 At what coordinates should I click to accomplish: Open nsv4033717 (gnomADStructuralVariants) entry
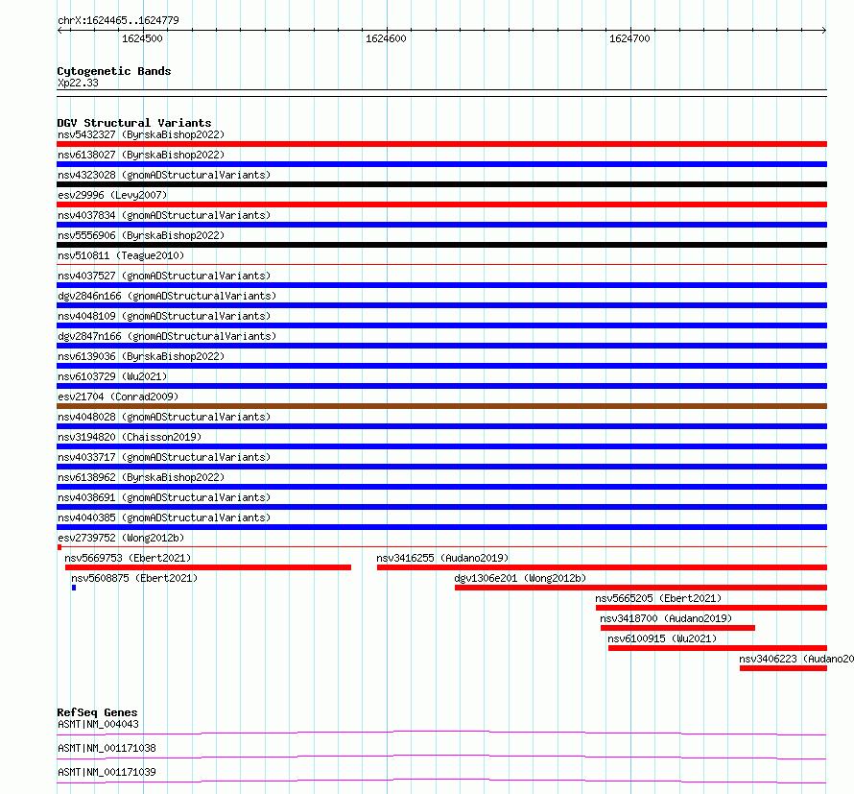pyautogui.click(x=164, y=457)
